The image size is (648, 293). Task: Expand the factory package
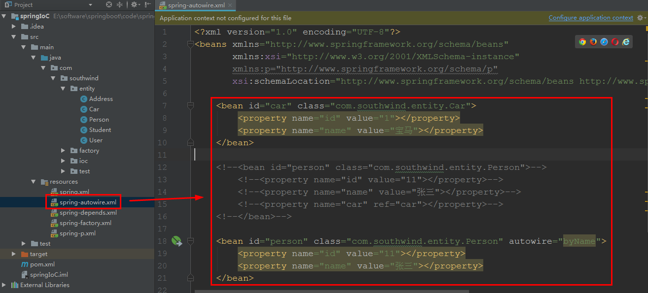63,151
